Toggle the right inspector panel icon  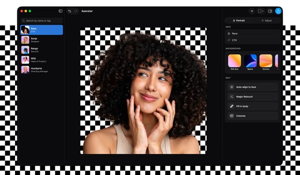pos(270,11)
